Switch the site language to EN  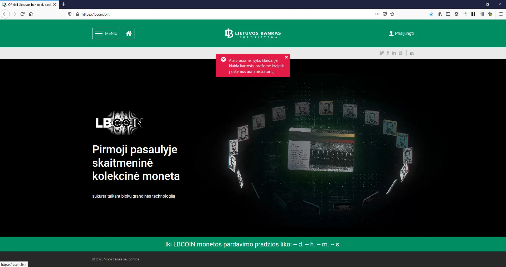pos(412,53)
